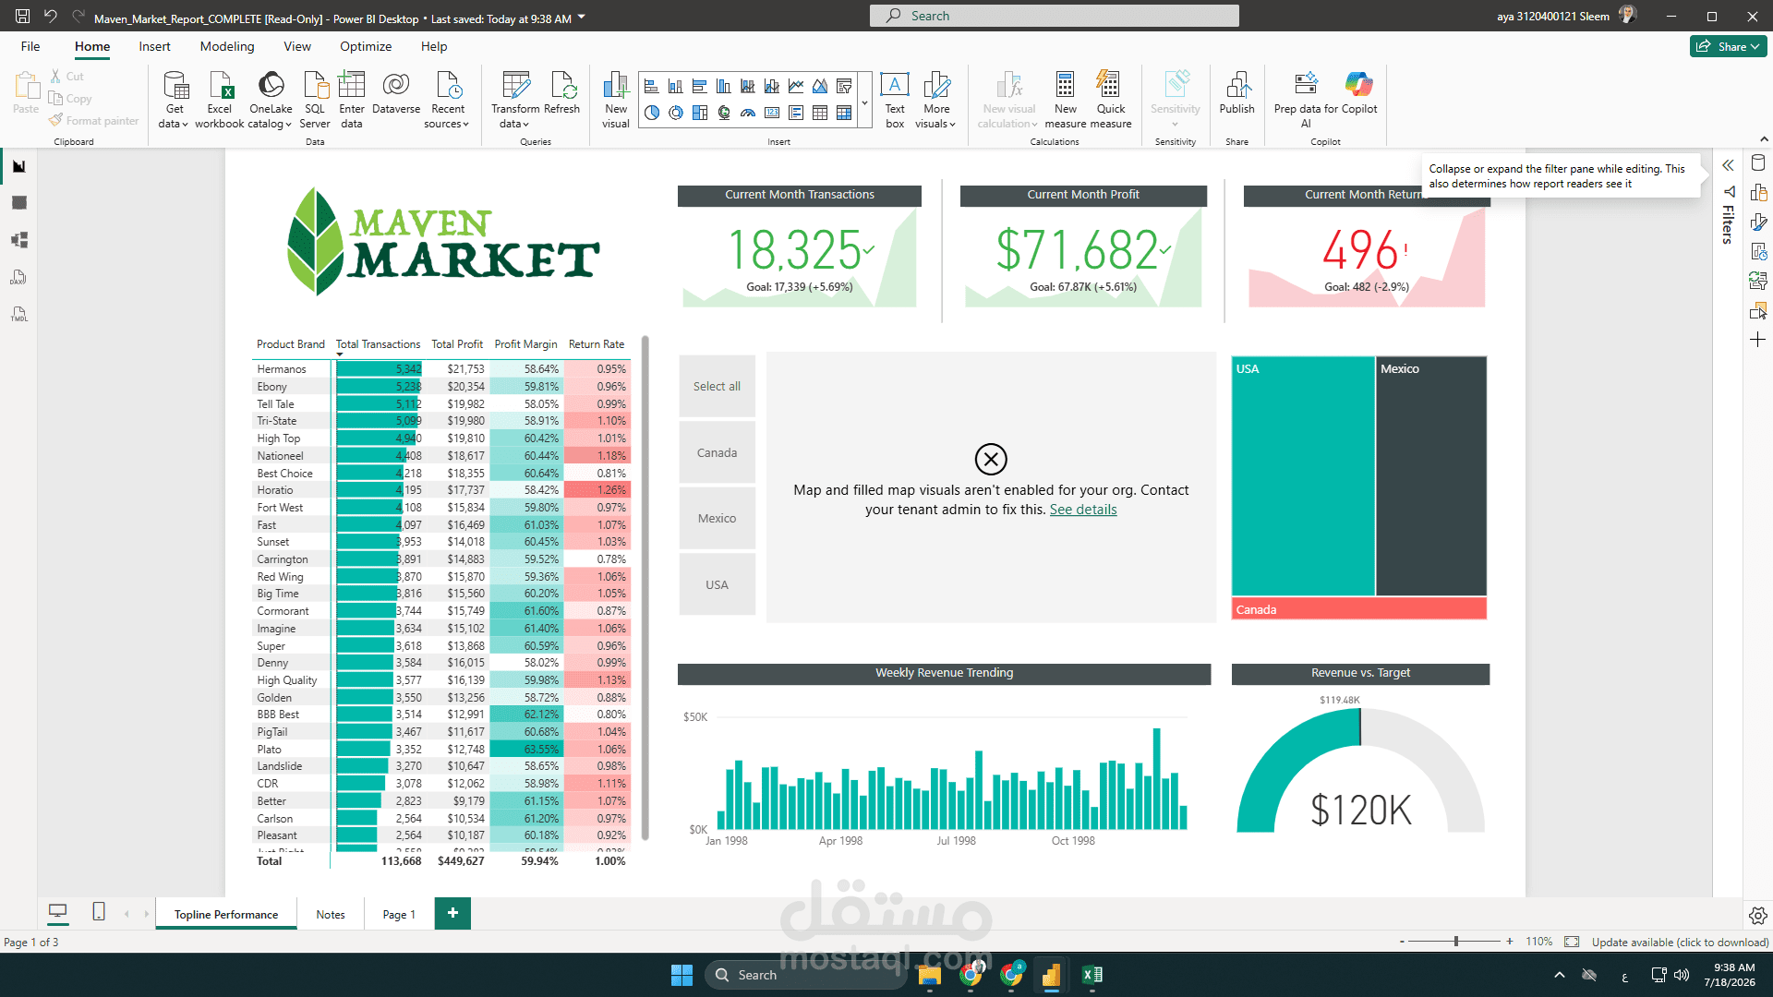Insert a line chart visual
Image resolution: width=1773 pixels, height=997 pixels.
[795, 87]
